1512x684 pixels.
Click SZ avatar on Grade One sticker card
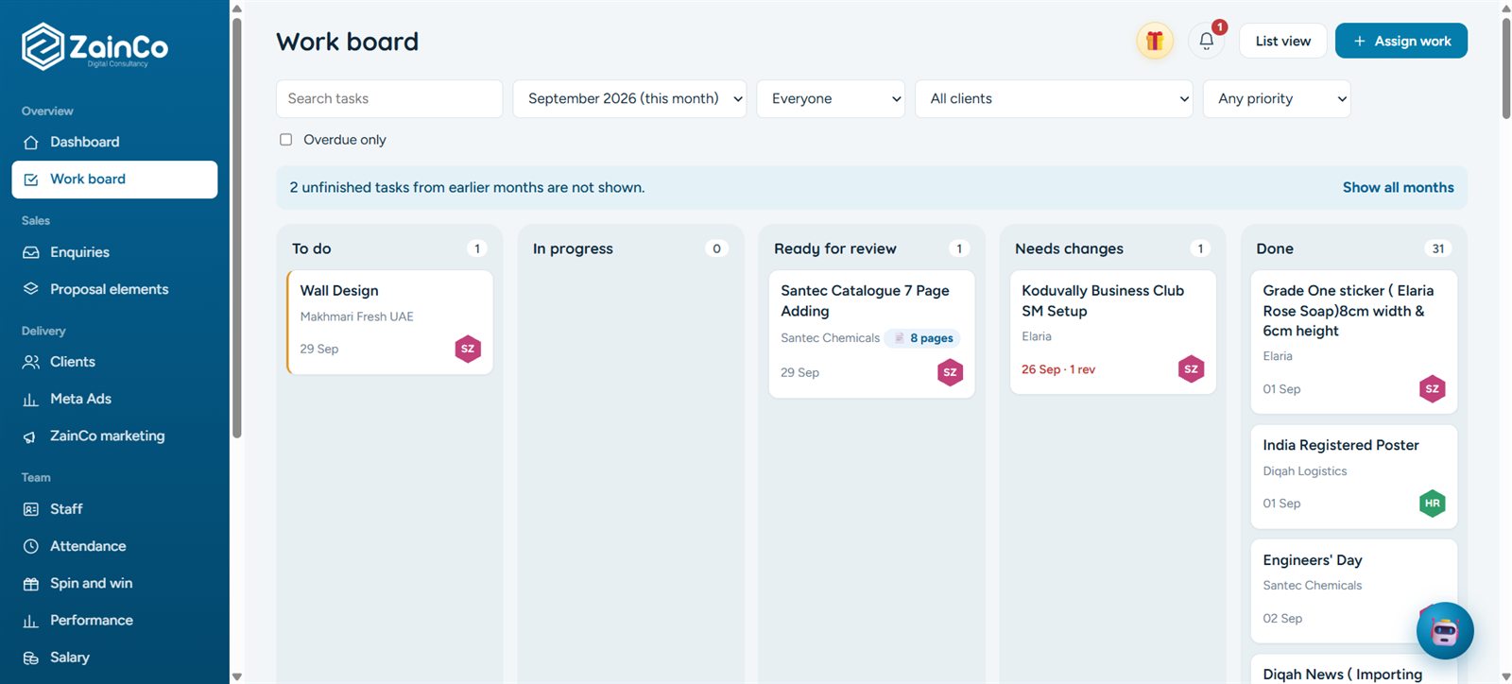pyautogui.click(x=1433, y=388)
